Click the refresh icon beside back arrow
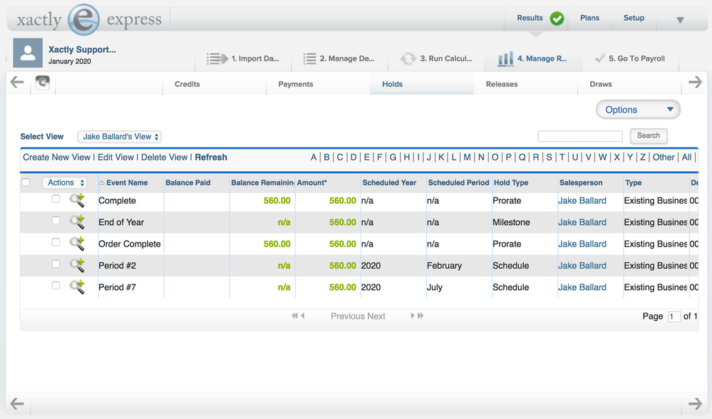Viewport: 712px width, 419px height. tap(43, 82)
